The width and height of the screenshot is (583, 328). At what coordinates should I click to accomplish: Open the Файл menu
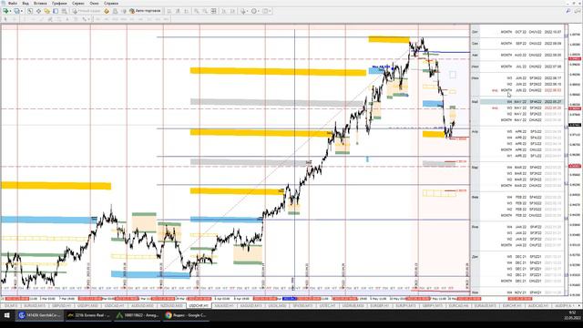(x=12, y=3)
